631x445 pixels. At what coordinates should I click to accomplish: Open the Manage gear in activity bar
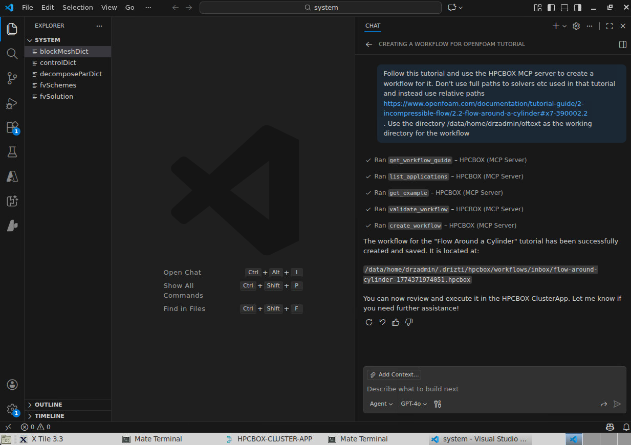pos(12,409)
